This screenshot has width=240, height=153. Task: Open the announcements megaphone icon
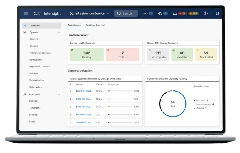pos(160,13)
